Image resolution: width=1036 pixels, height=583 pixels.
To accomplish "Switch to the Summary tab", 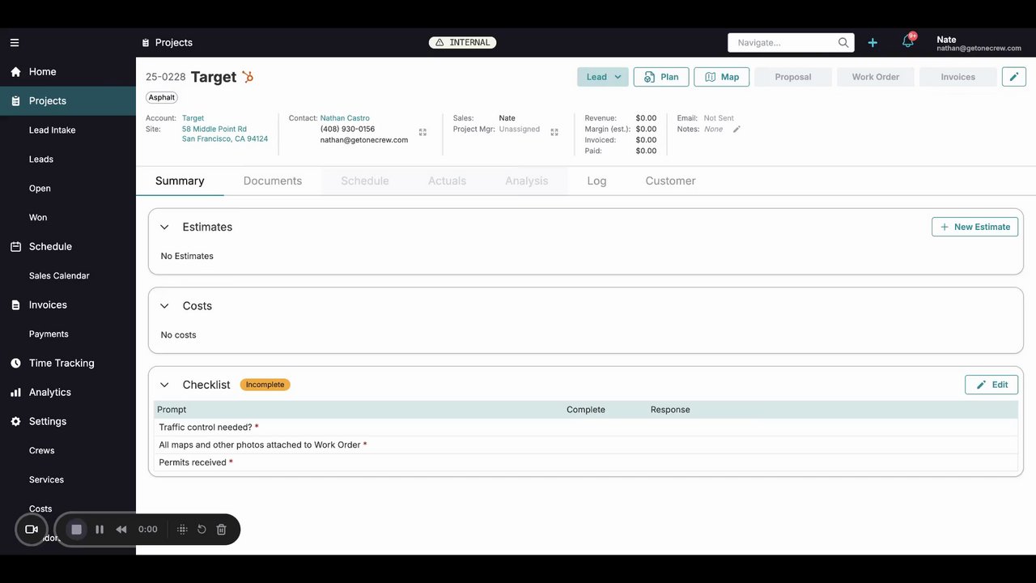I will [180, 181].
